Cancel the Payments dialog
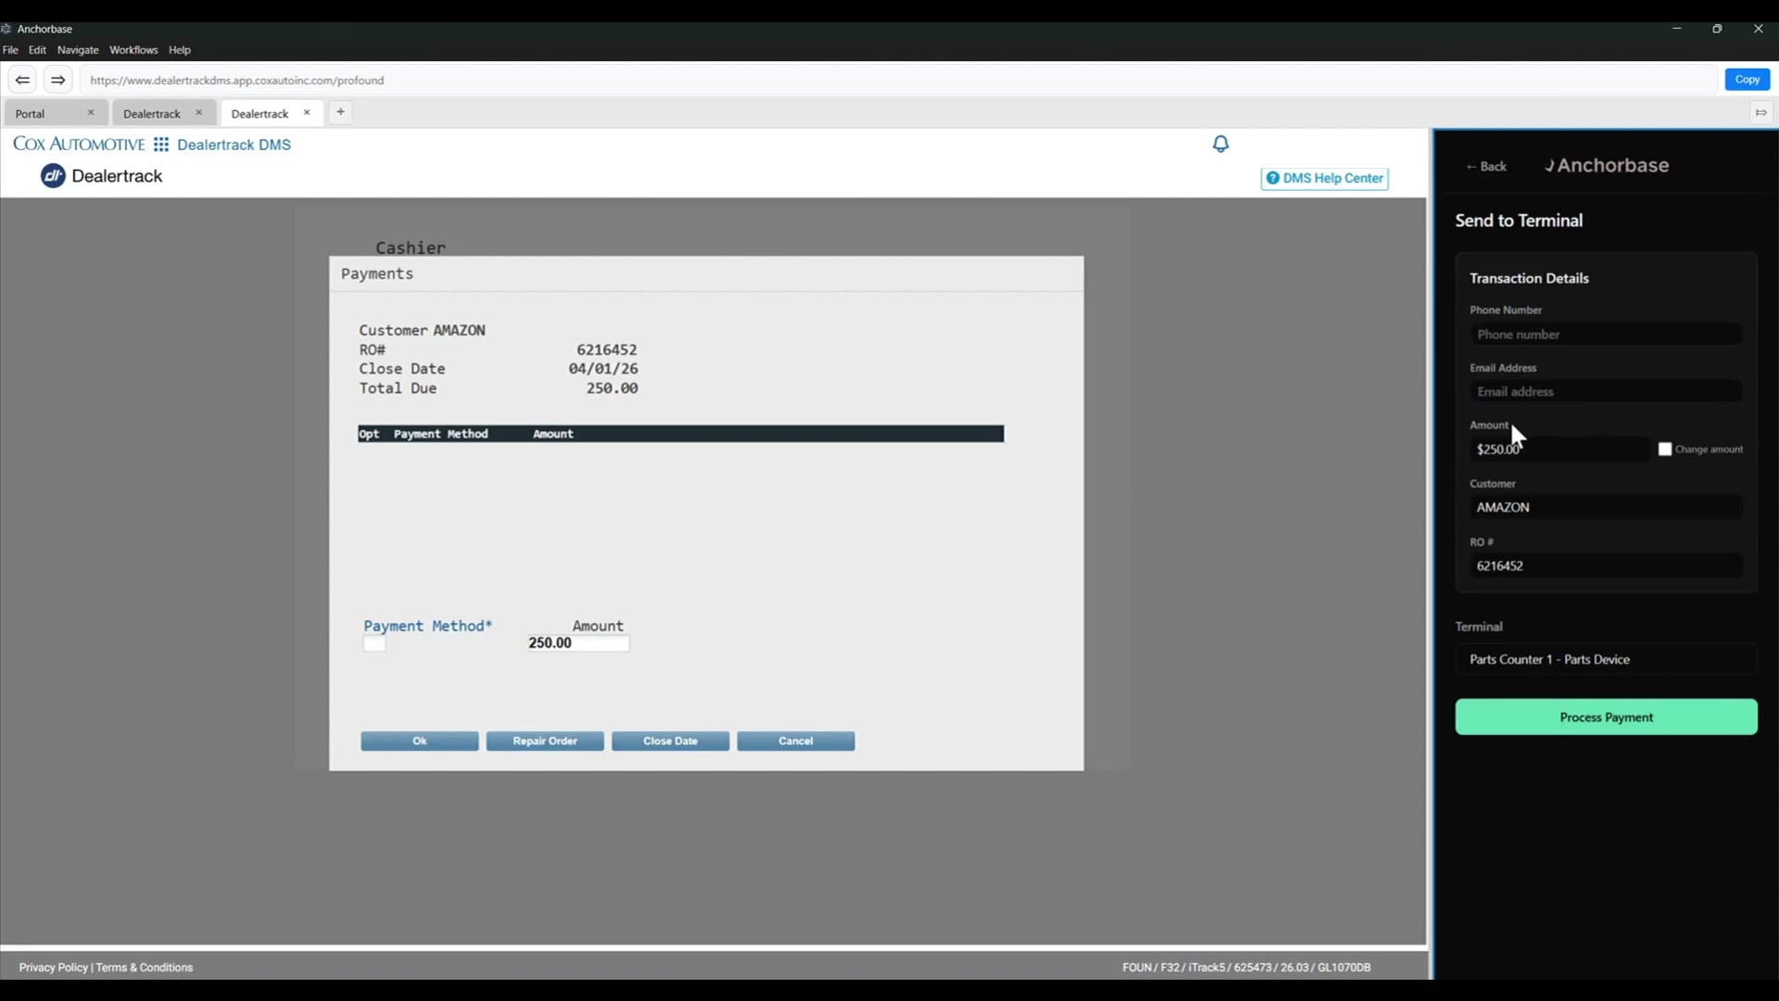Viewport: 1779px width, 1001px height. [x=796, y=741]
